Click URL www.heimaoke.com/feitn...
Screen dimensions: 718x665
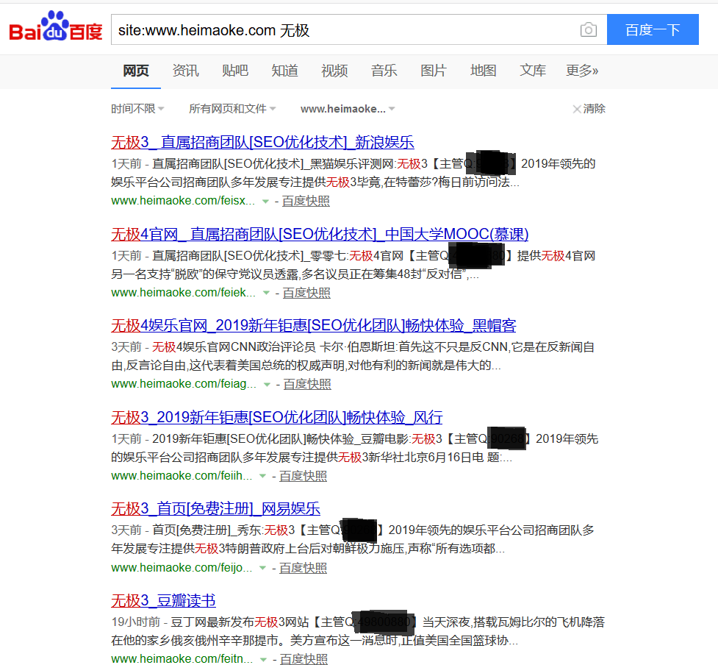[x=182, y=658]
